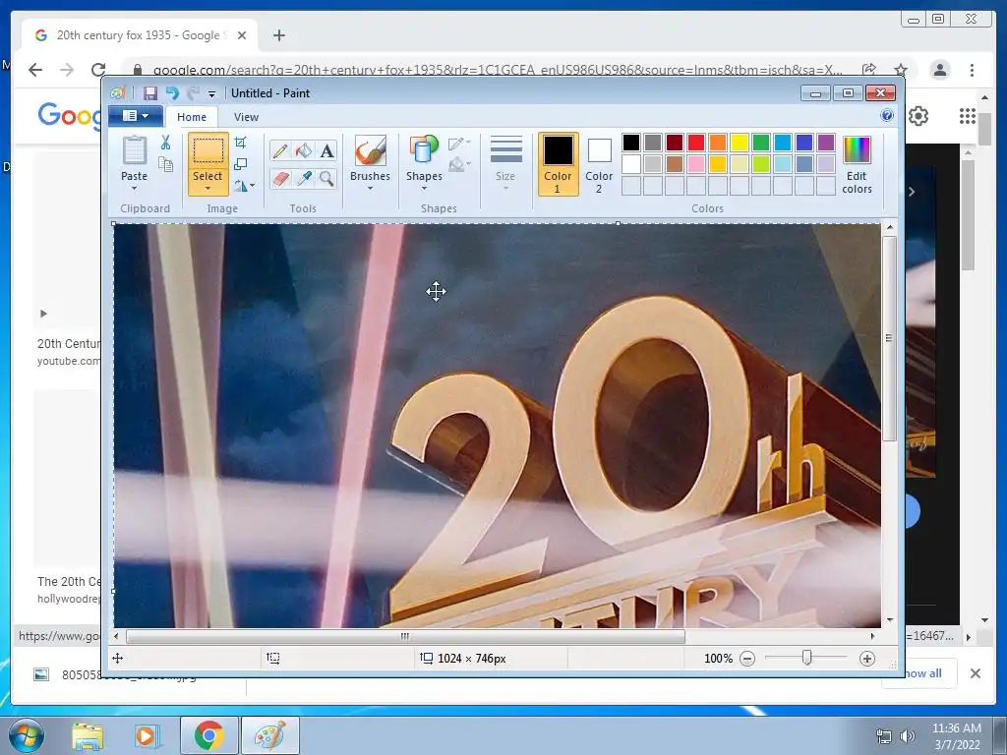Select the 20th century fox Chrome tab
This screenshot has height=755, width=1007.
(x=140, y=35)
